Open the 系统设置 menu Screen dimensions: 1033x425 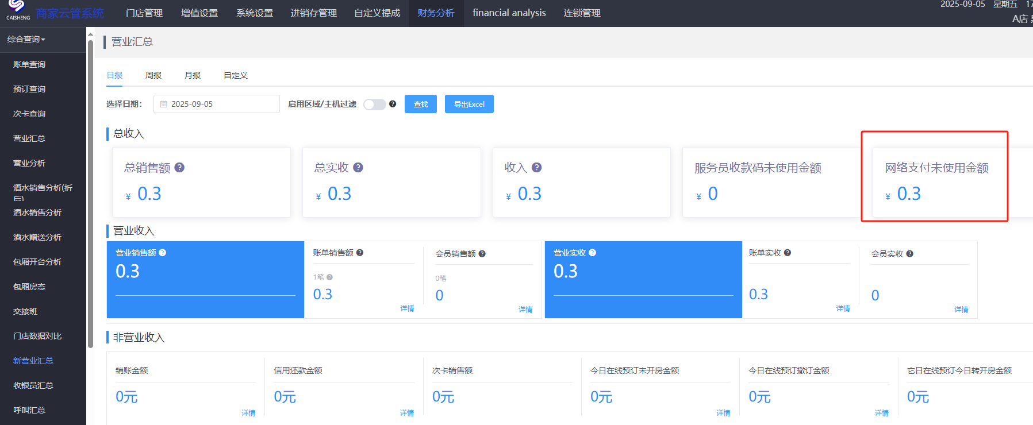255,13
